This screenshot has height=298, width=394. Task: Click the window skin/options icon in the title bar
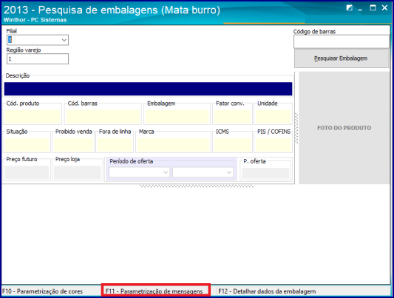point(349,8)
